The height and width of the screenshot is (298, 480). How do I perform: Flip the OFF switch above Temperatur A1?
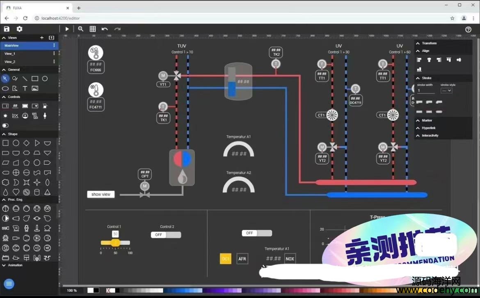(x=257, y=233)
